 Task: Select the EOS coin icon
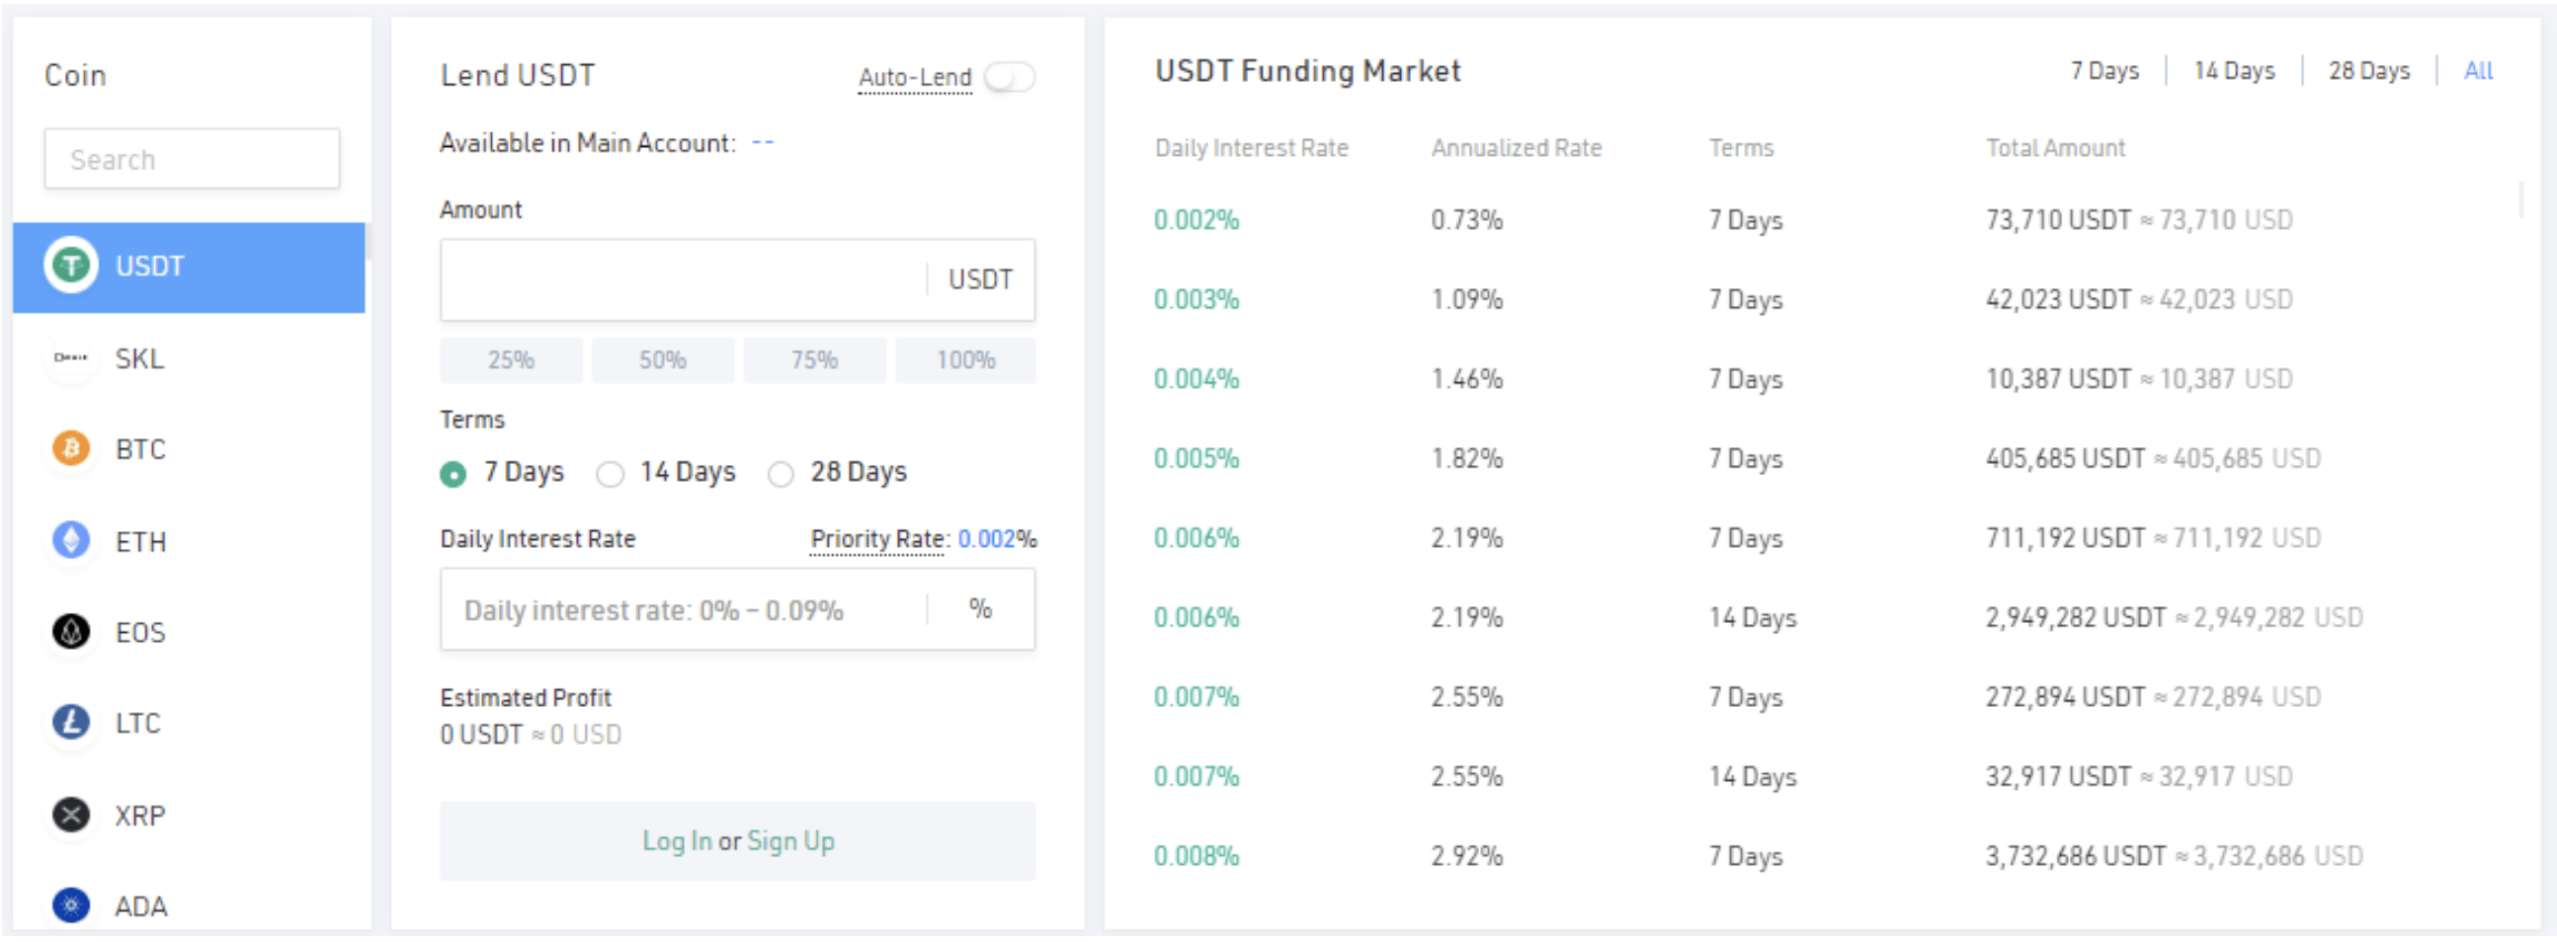[x=70, y=633]
